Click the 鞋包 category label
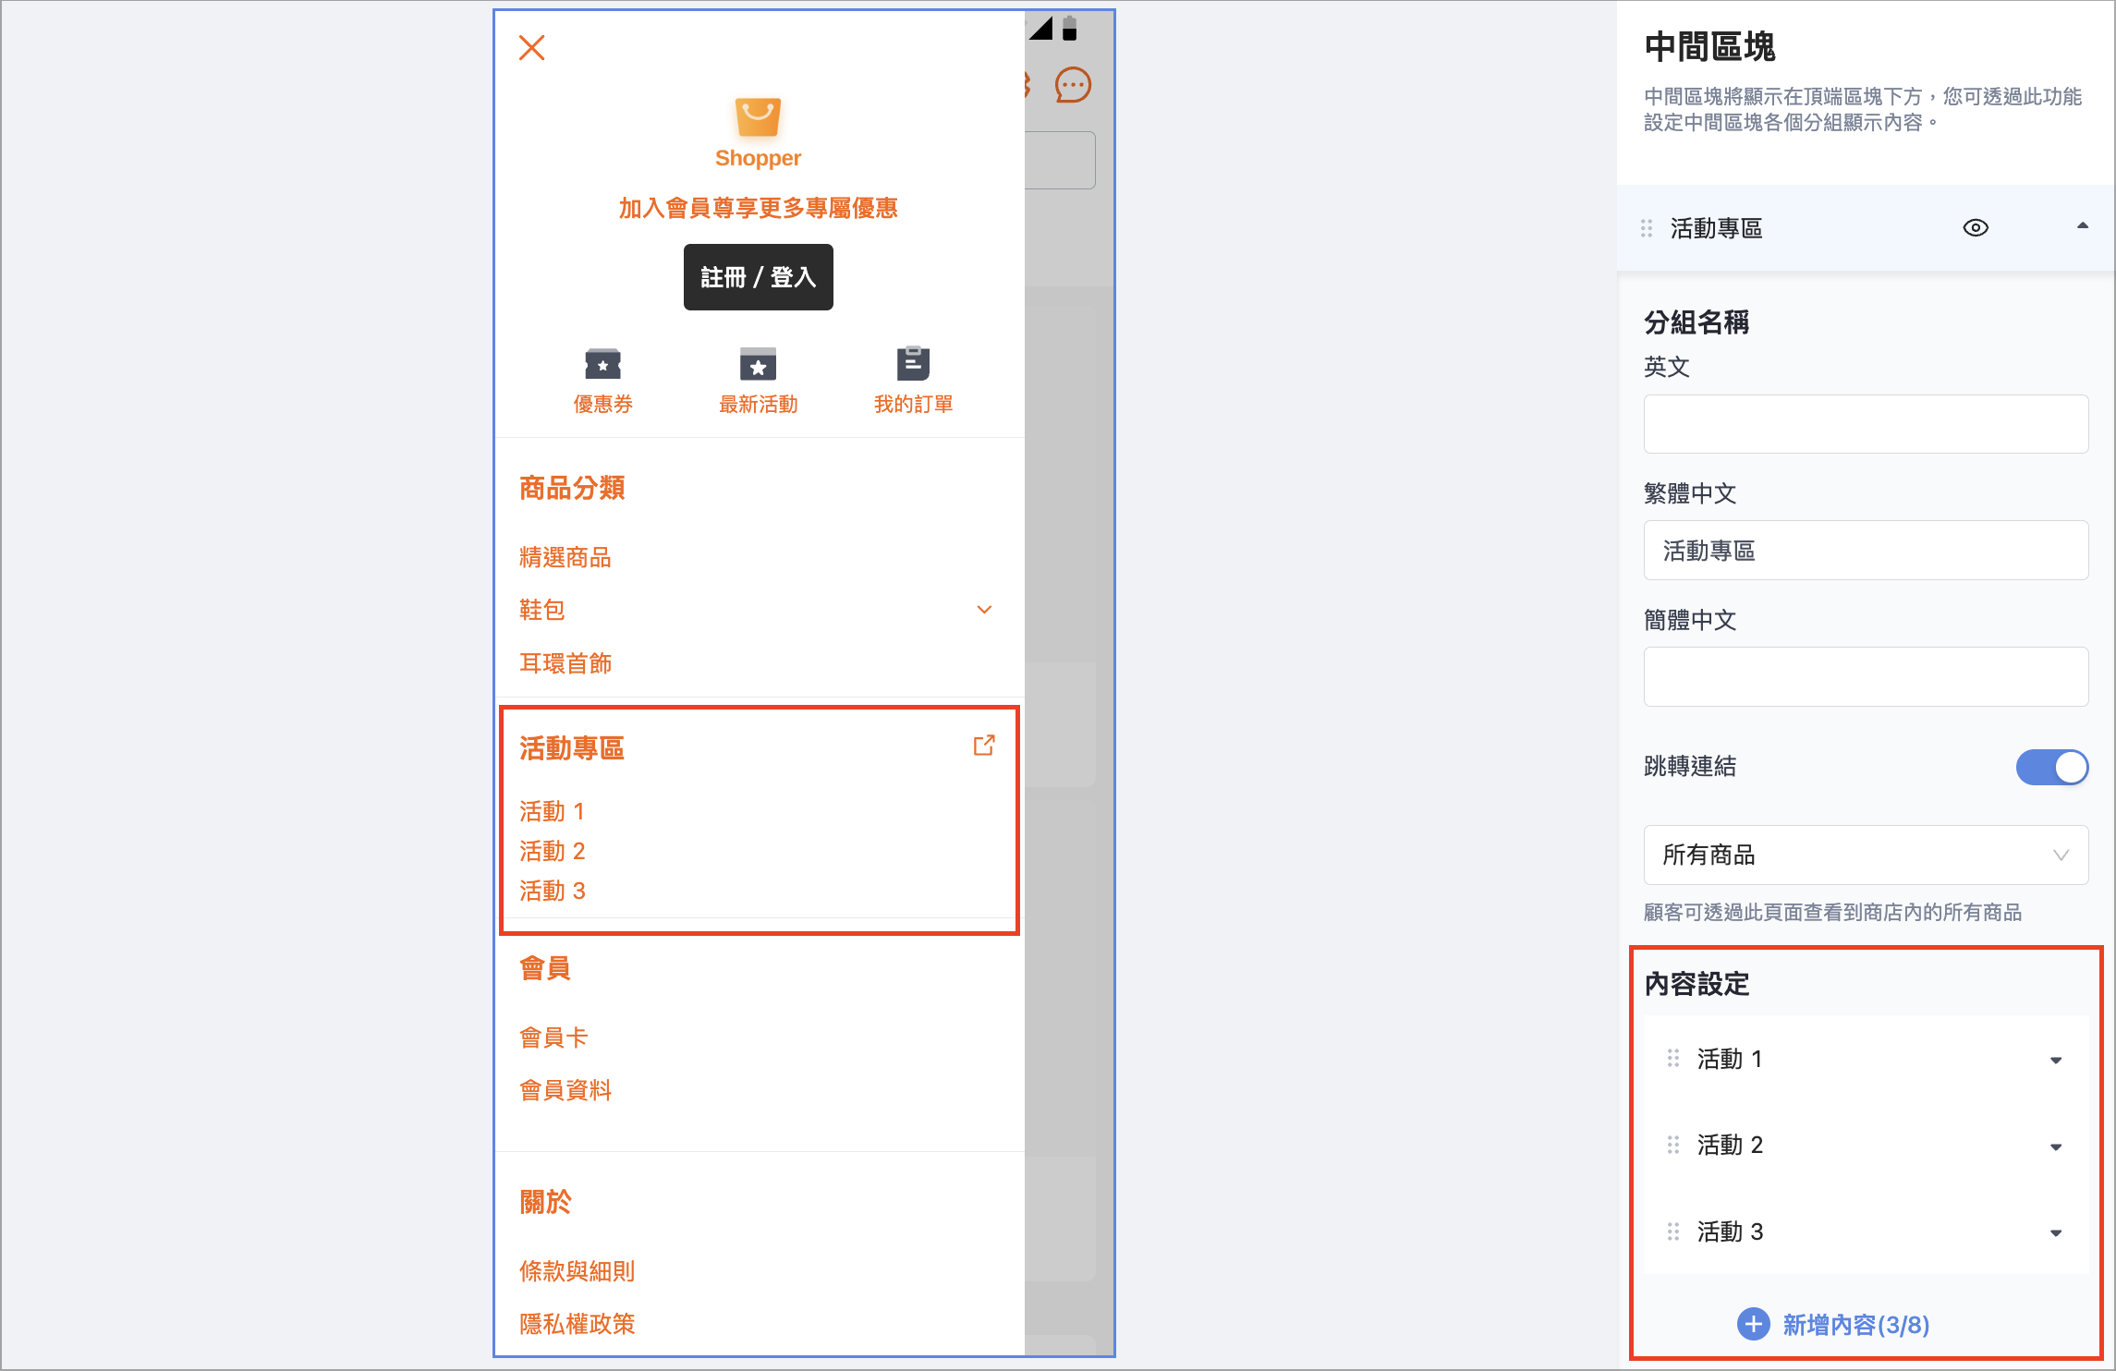The image size is (2116, 1371). click(542, 610)
